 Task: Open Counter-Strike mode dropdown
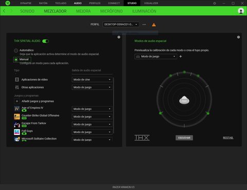point(92,116)
